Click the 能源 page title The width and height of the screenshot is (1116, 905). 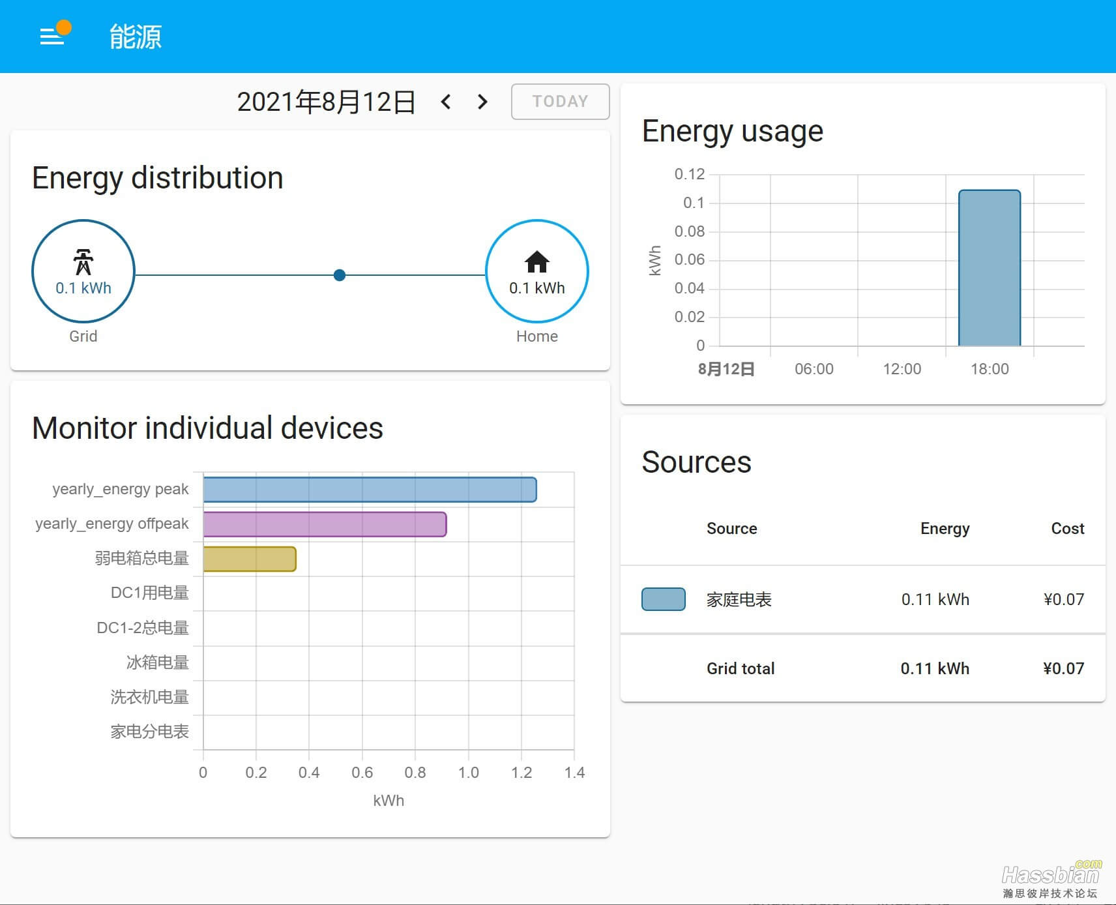pos(136,37)
